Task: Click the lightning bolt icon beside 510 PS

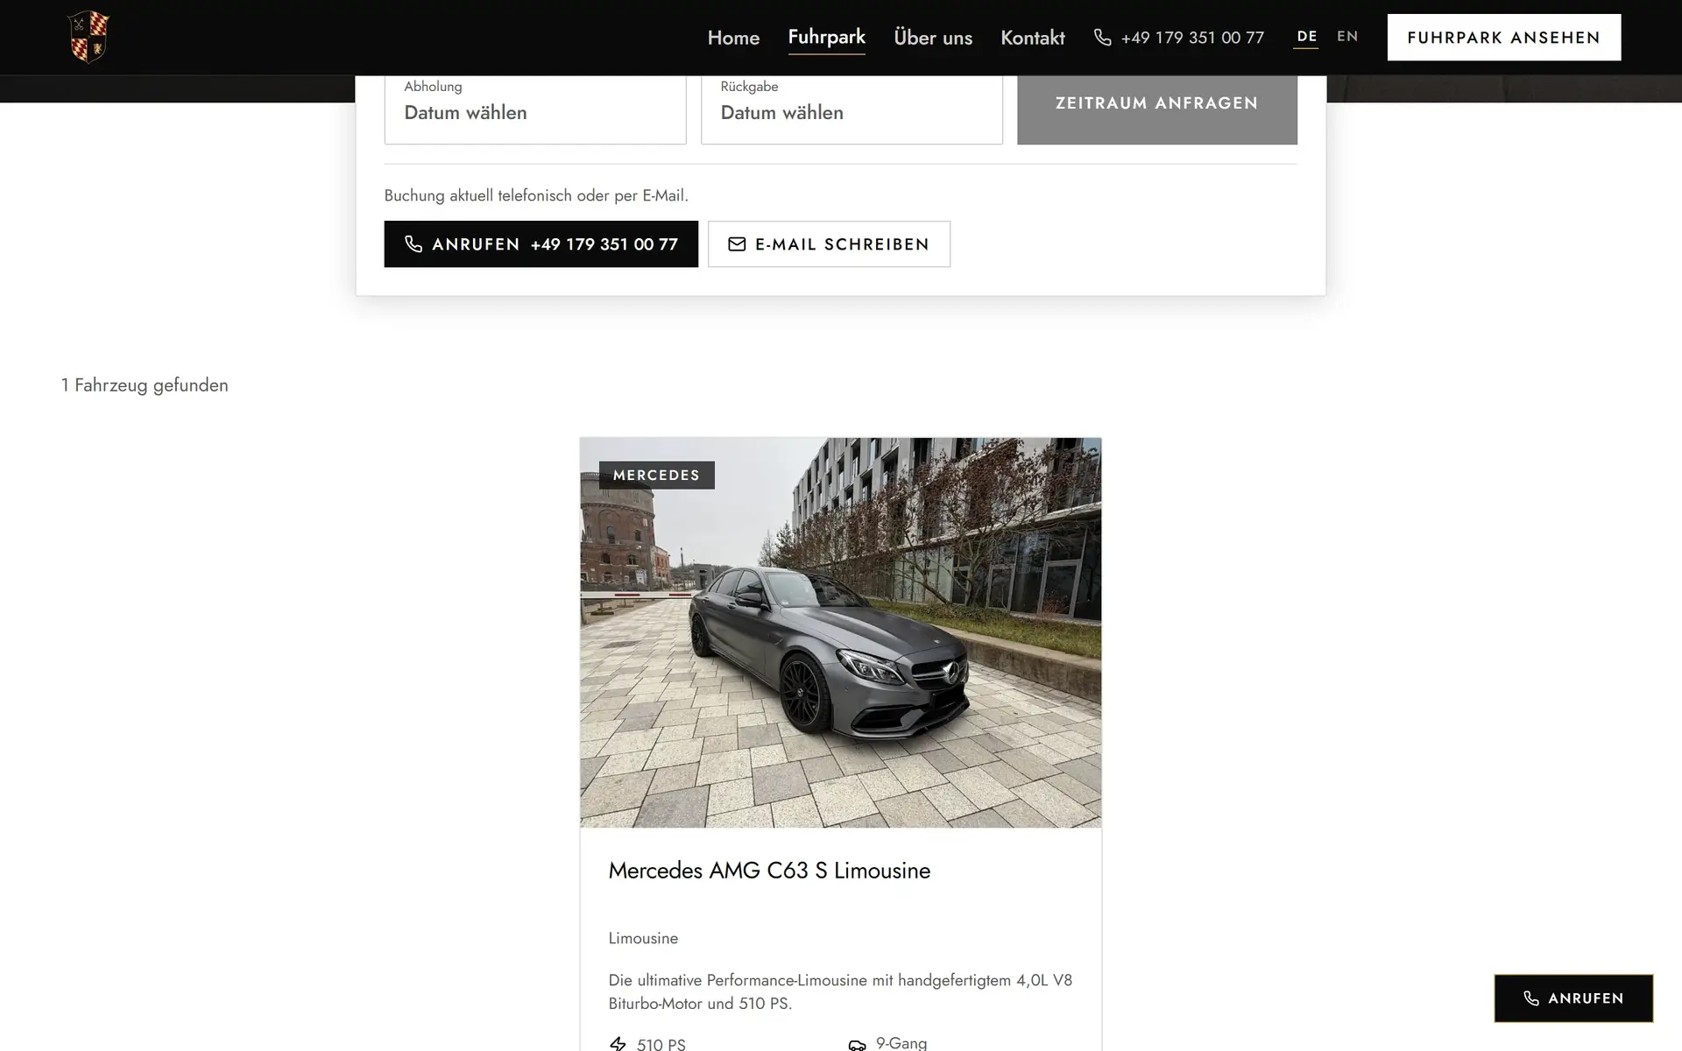Action: [618, 1044]
